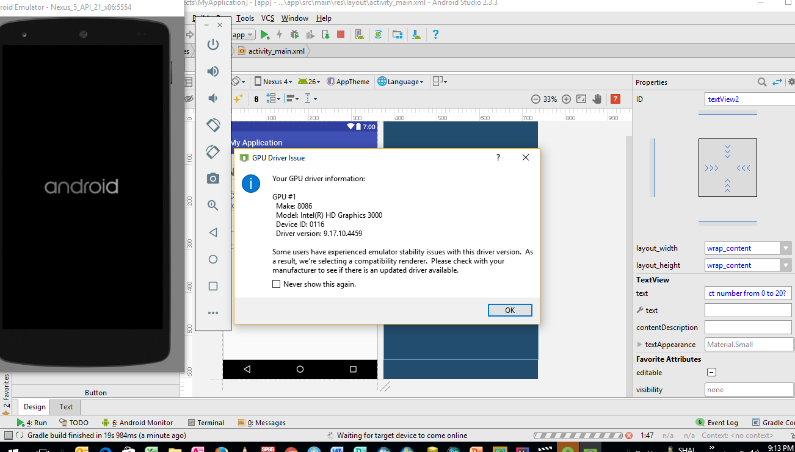The width and height of the screenshot is (795, 452).
Task: Click the emulator volume up icon
Action: coord(212,71)
